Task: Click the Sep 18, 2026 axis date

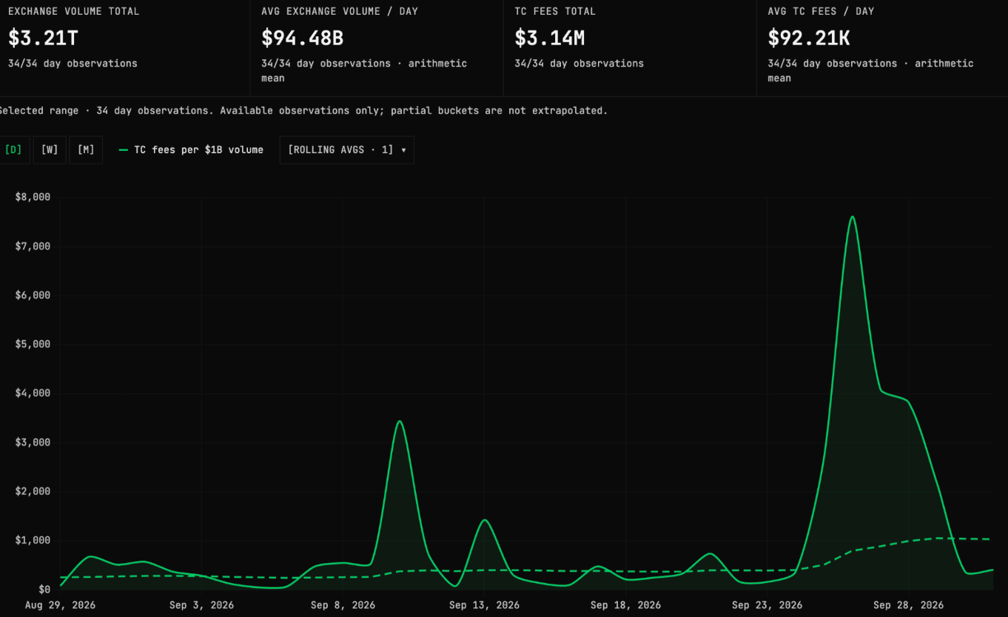Action: [625, 605]
